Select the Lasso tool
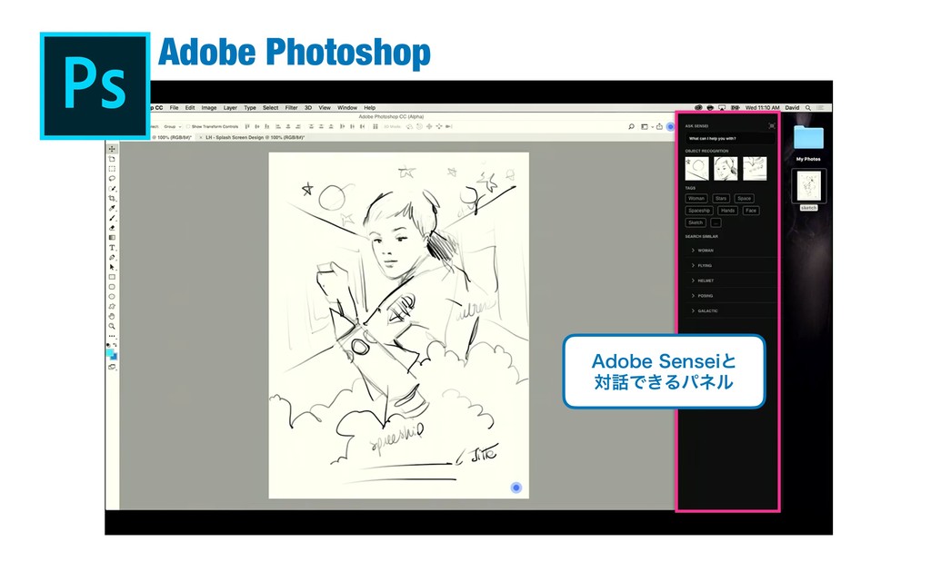 112,179
